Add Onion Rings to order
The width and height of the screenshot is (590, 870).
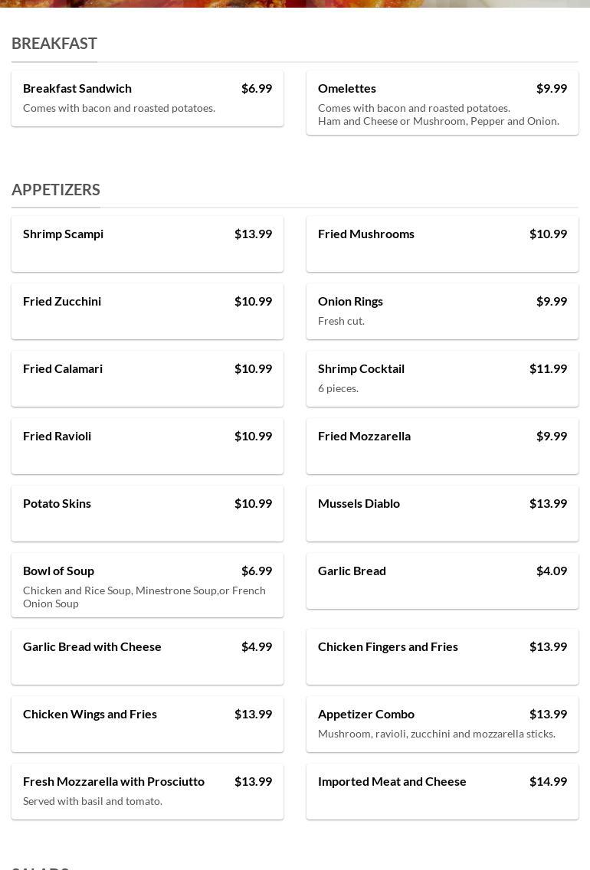(442, 311)
